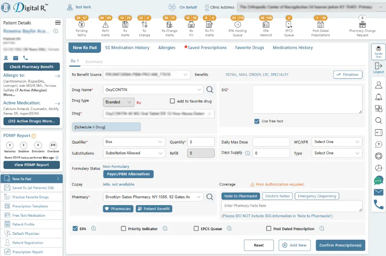Open the green chat bubble icon
The width and height of the screenshot is (386, 256).
[x=378, y=180]
